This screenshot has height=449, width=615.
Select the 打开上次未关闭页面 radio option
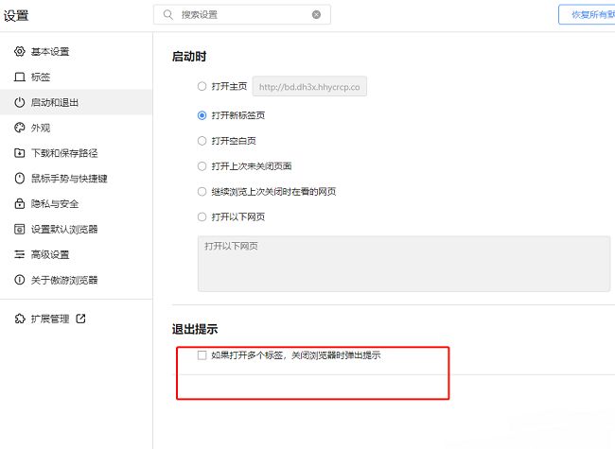click(202, 166)
